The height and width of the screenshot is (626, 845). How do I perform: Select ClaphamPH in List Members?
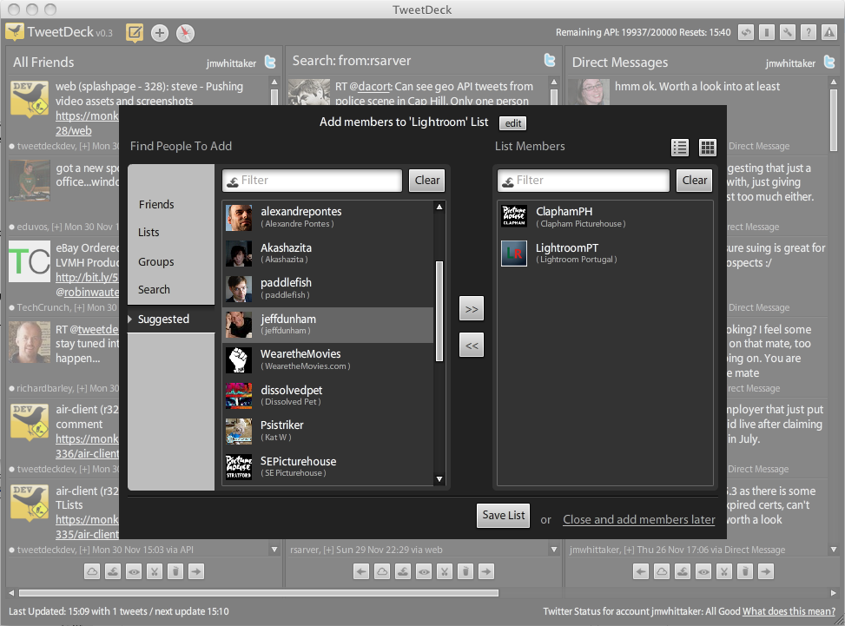(x=604, y=216)
